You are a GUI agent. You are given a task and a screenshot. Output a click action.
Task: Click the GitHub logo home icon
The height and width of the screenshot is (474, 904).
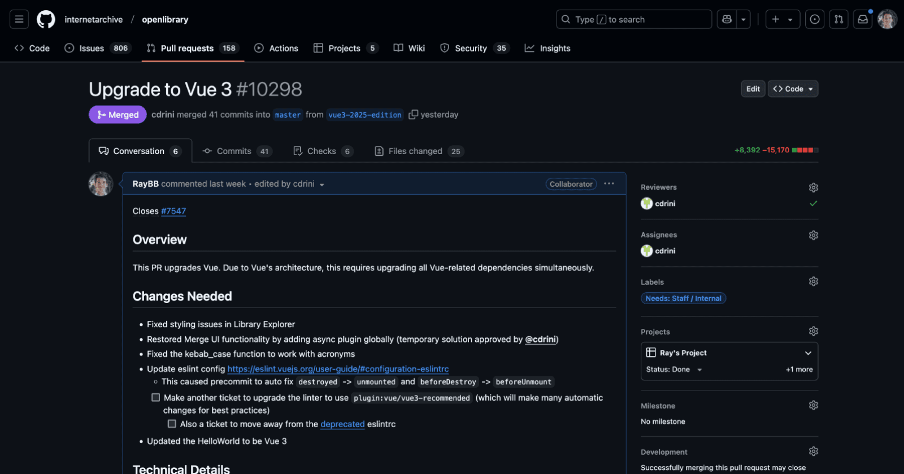coord(46,19)
